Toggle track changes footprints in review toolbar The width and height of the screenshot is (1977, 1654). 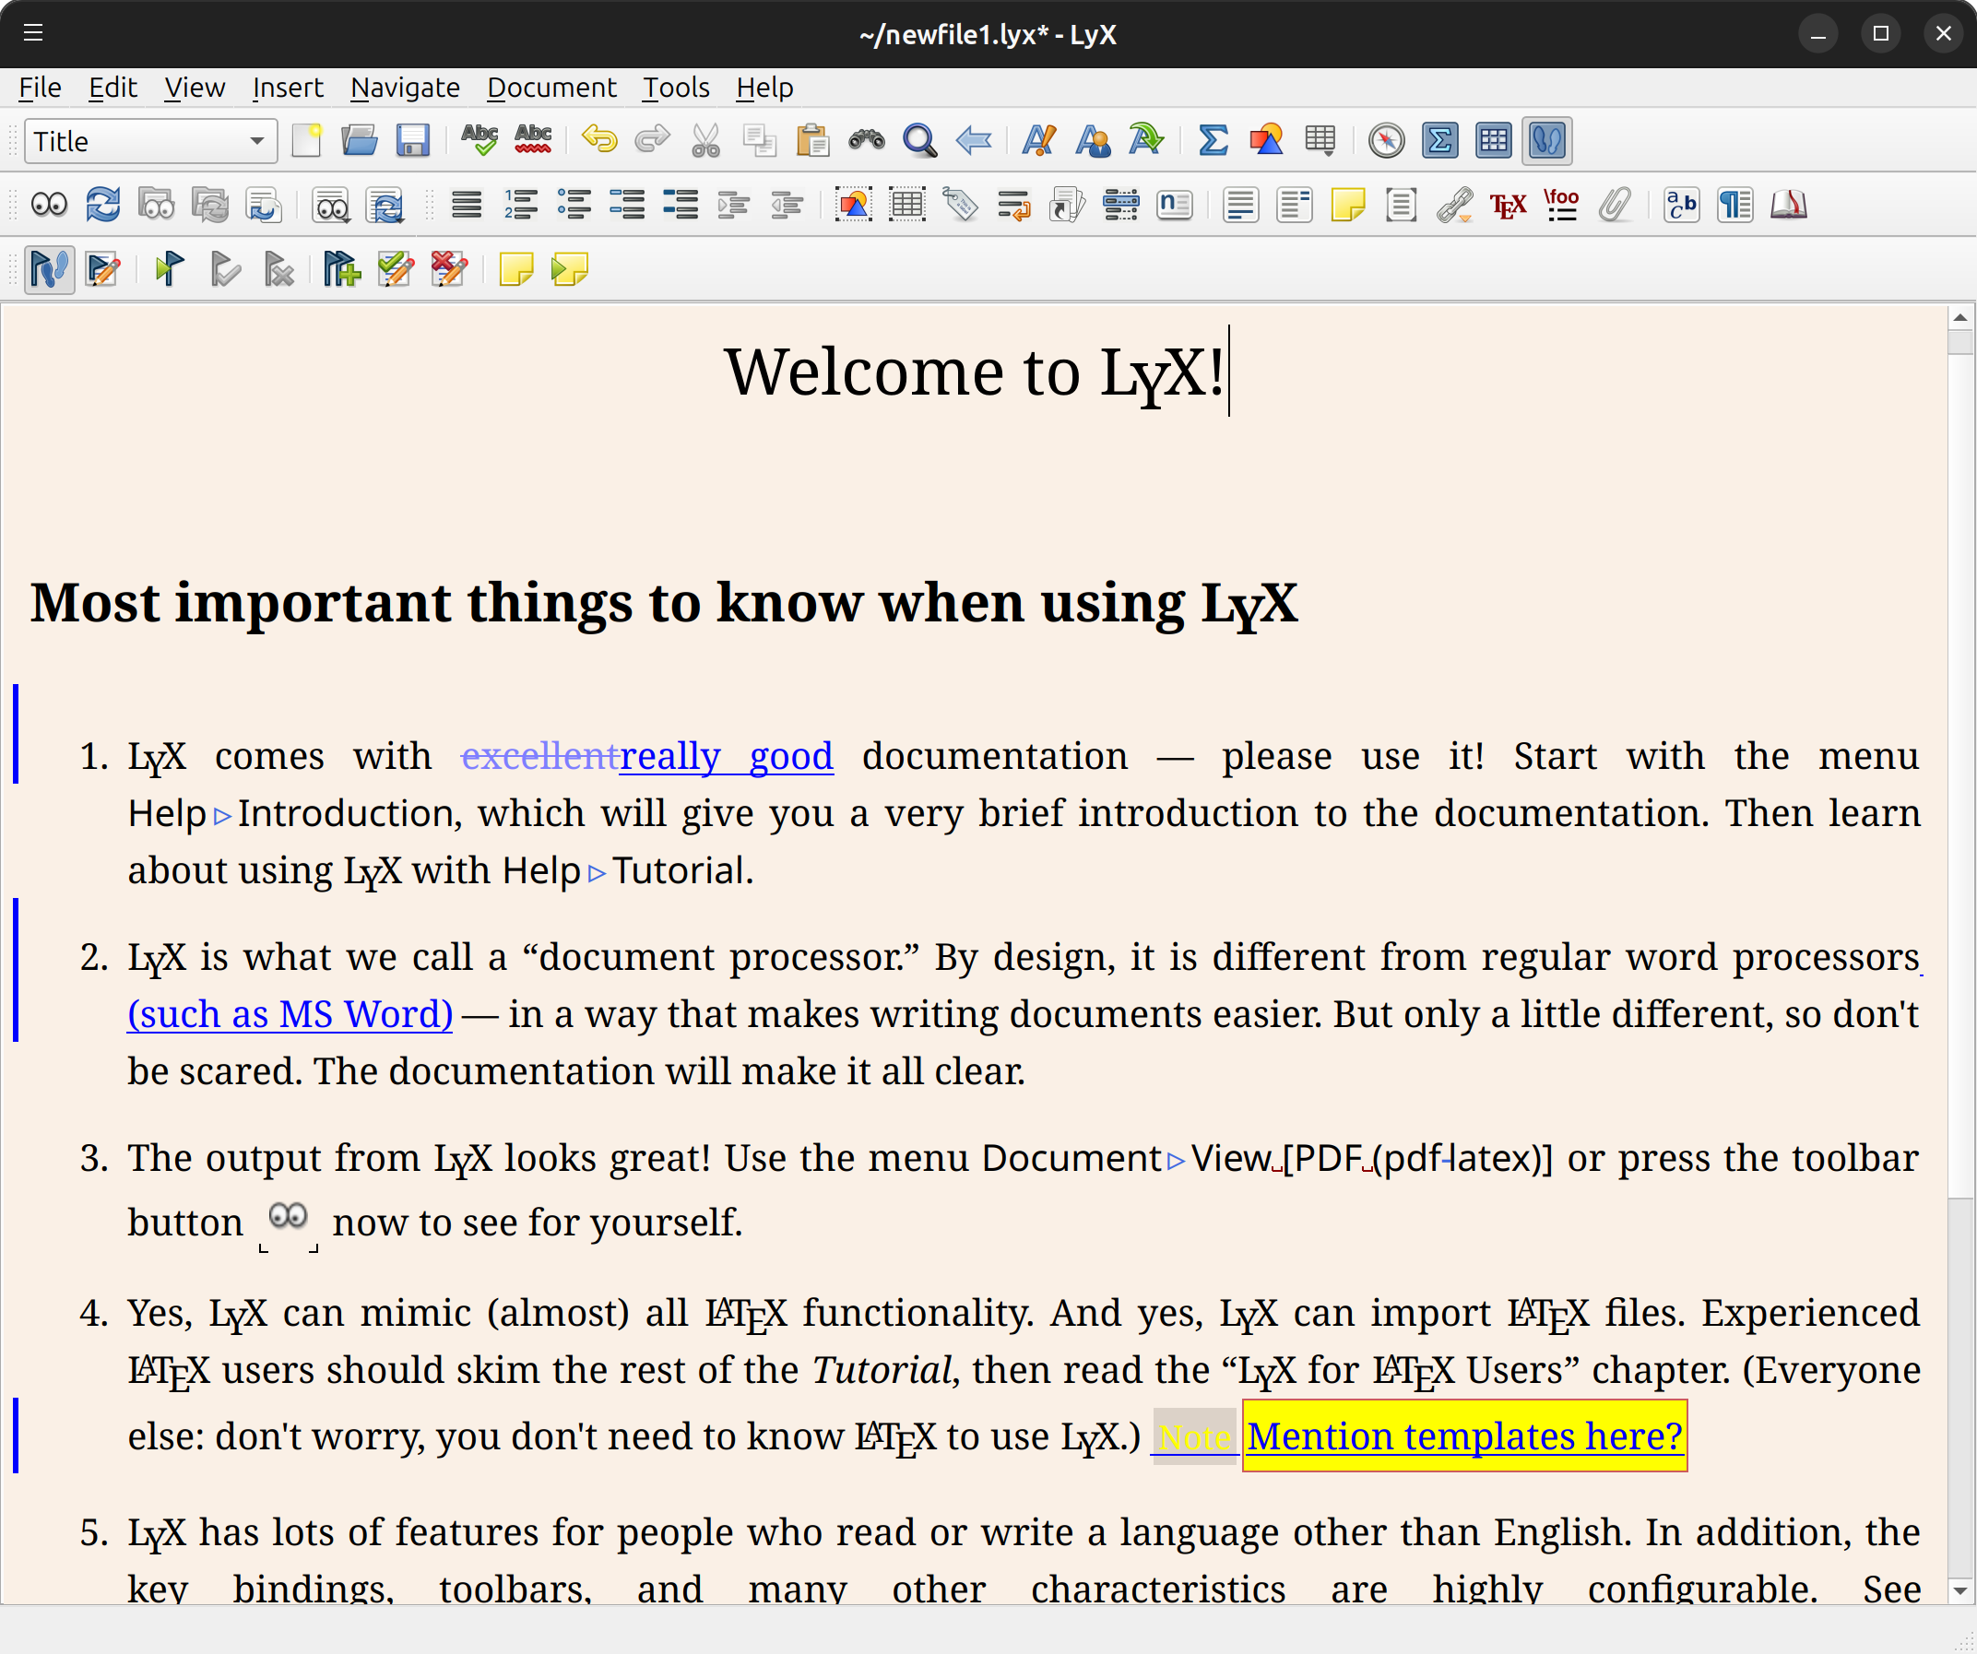[49, 270]
